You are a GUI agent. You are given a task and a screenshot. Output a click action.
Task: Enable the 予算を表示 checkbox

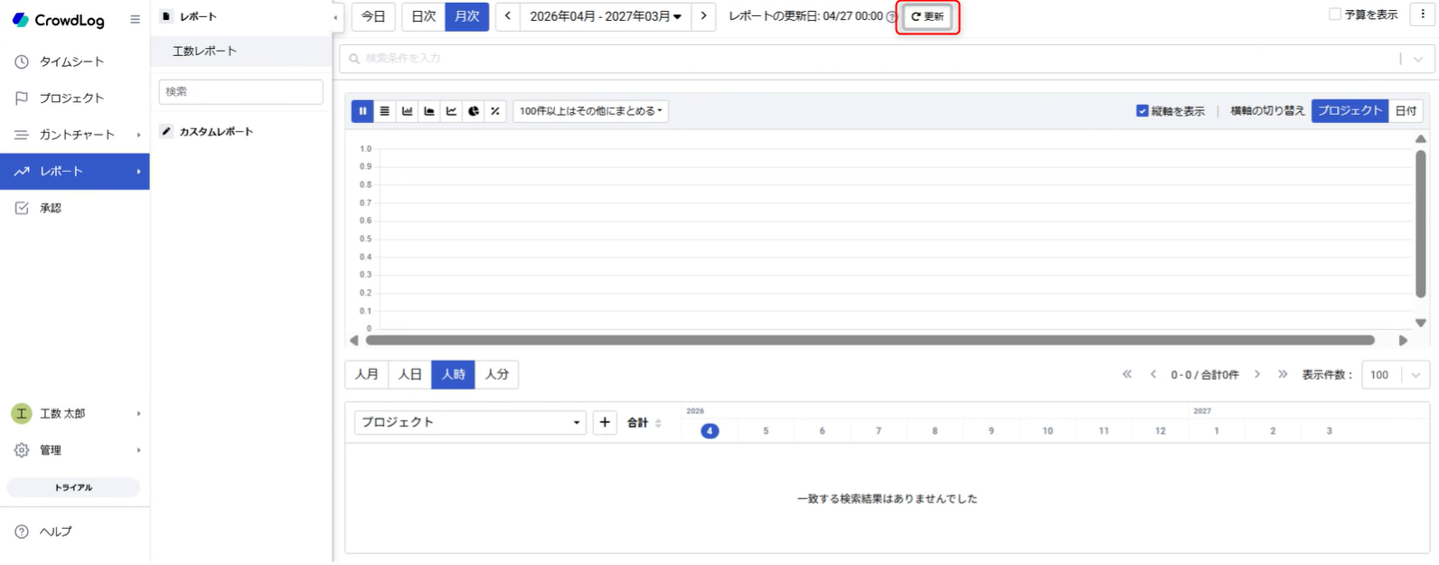coord(1335,14)
